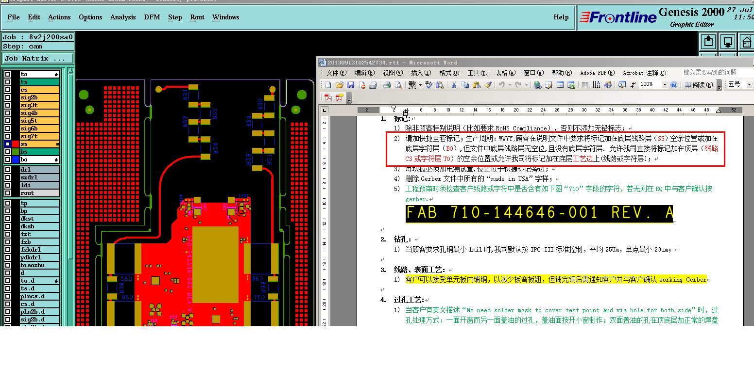754x367 pixels.
Task: Click the blue color swatch of layer bo
Action: tap(16, 160)
